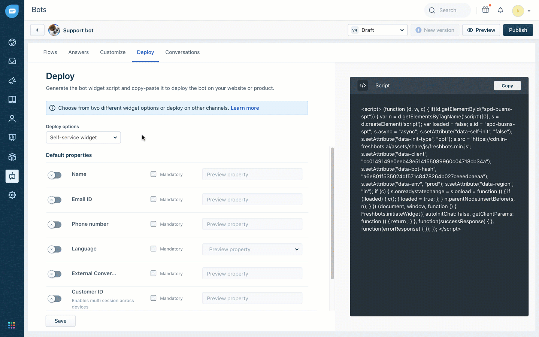539x337 pixels.
Task: Click the New version button label
Action: [x=439, y=30]
